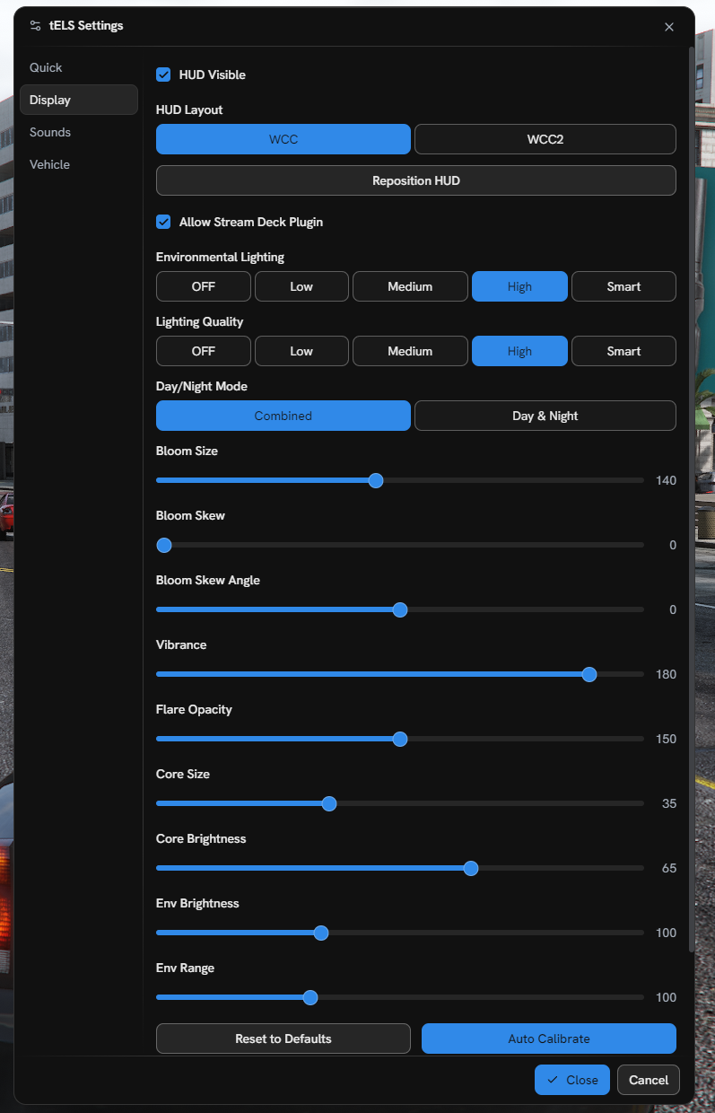Click the tELS Settings sliders icon
This screenshot has width=715, height=1113.
click(35, 26)
